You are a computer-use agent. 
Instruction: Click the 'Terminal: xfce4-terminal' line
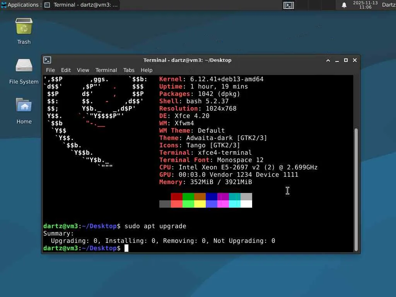click(x=205, y=152)
